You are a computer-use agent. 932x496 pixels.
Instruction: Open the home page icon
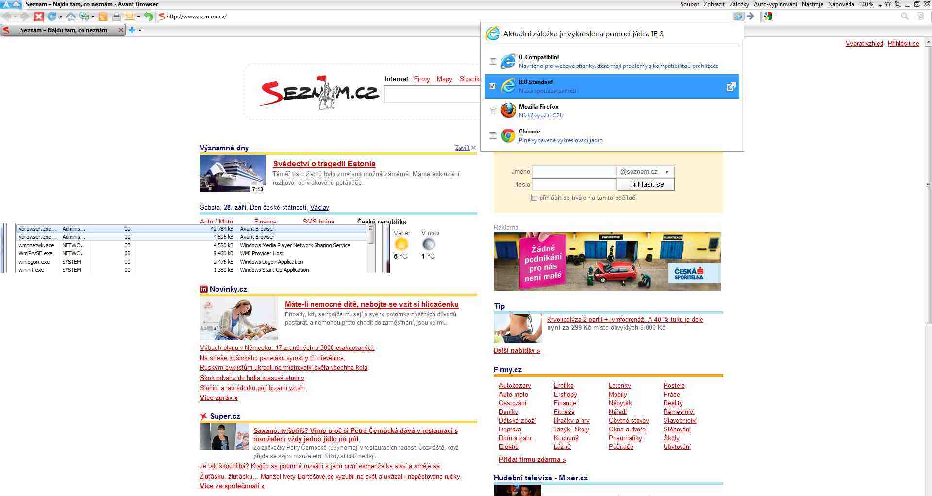pos(71,17)
